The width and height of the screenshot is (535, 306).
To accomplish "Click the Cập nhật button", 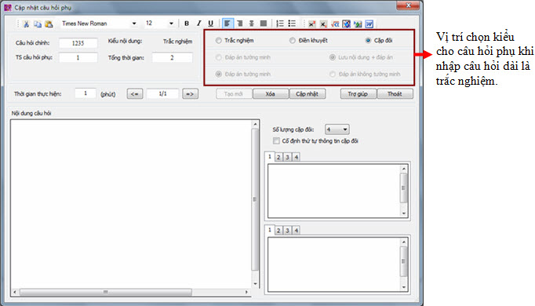I will click(x=307, y=94).
